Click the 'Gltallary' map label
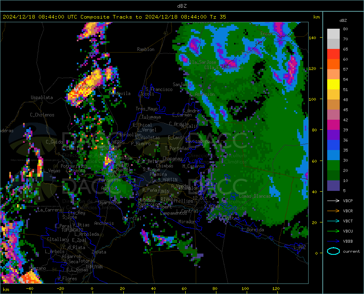Viewport: 364px width, 294px height. pos(58,239)
